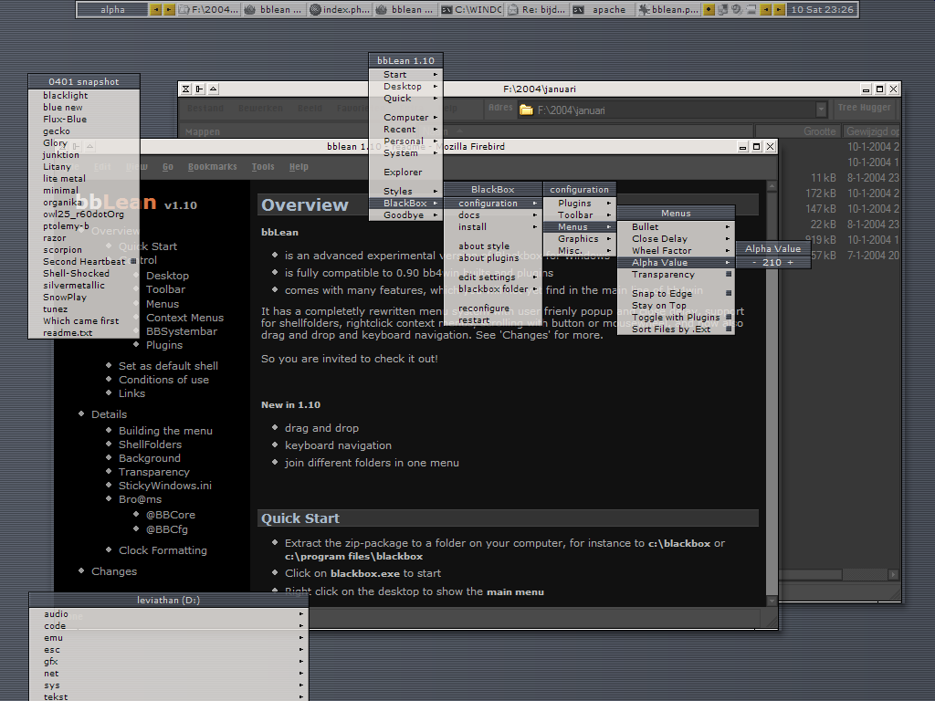Toggle Snap to Edge in Menus menu
This screenshot has height=701, width=935.
pos(676,293)
